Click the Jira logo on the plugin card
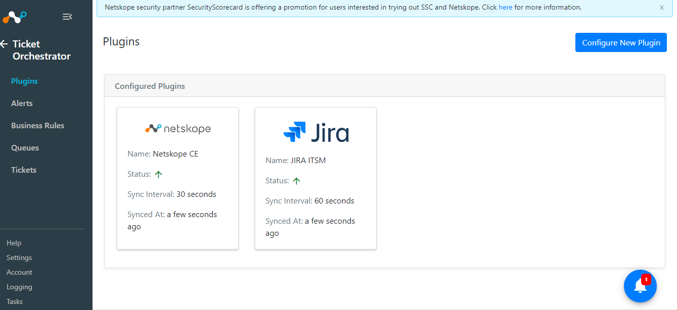Screen dimensions: 677x310 [316, 132]
